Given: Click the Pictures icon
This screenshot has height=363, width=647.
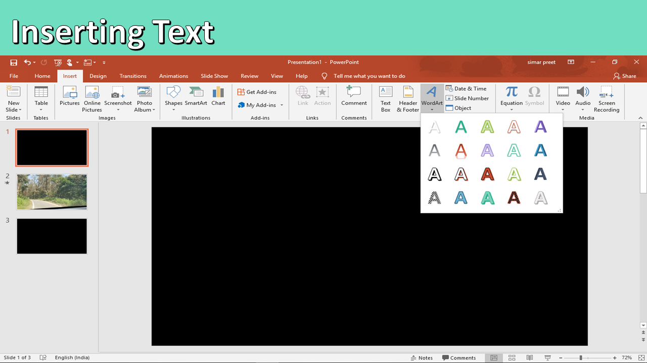Looking at the screenshot, I should click(70, 96).
